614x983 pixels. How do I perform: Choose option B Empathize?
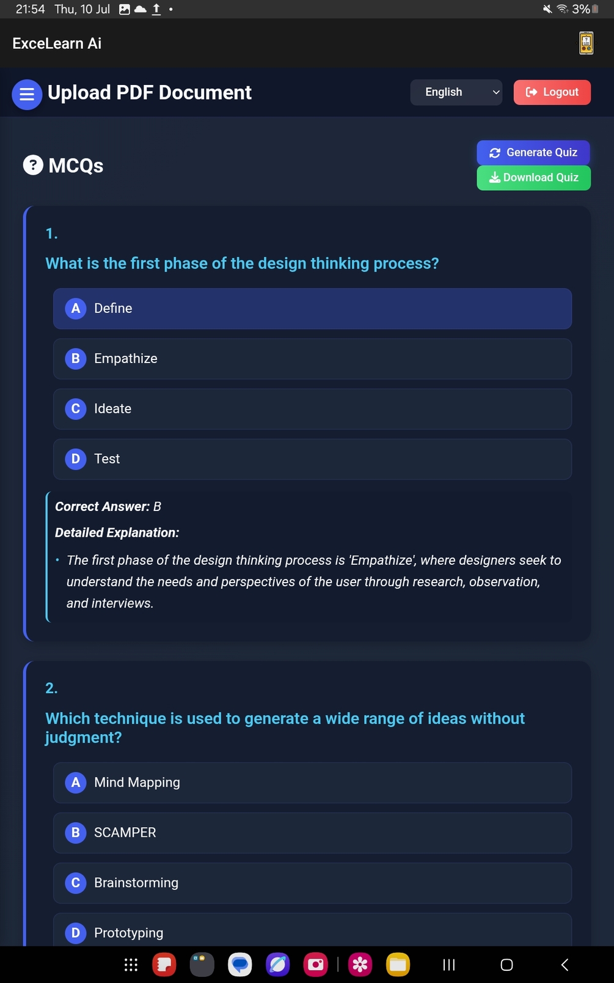312,359
